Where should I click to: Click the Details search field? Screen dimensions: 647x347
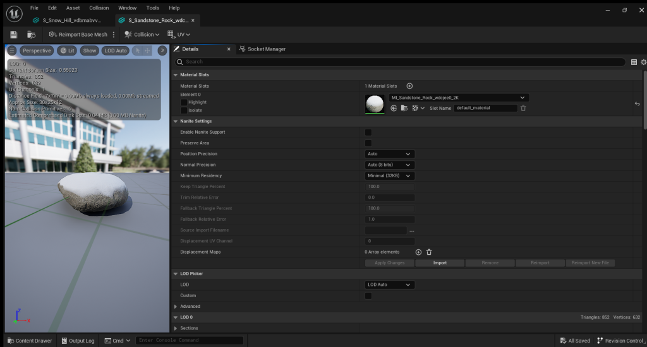click(x=399, y=62)
